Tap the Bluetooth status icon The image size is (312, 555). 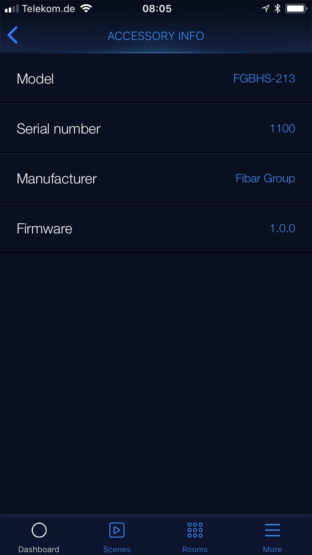pyautogui.click(x=277, y=8)
